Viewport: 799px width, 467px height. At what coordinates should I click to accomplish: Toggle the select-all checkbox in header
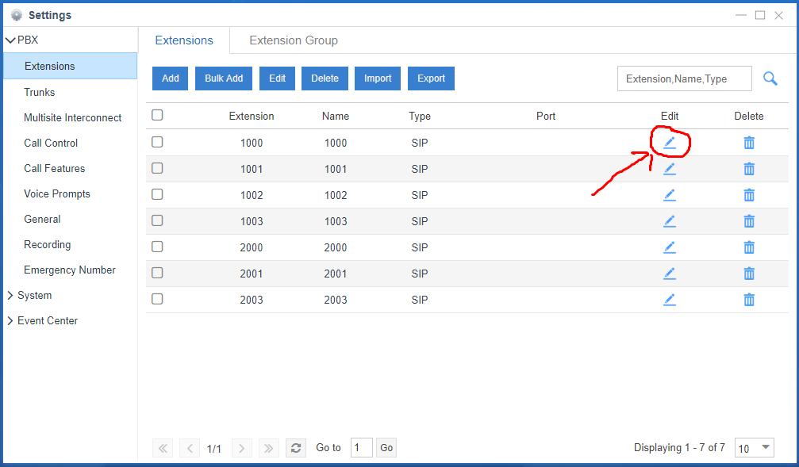click(x=157, y=115)
